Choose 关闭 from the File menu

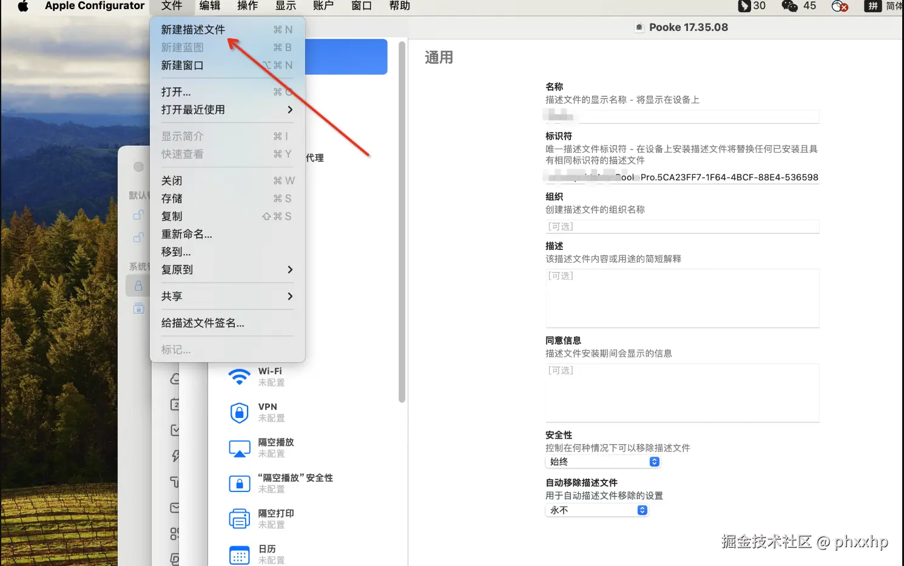coord(227,181)
